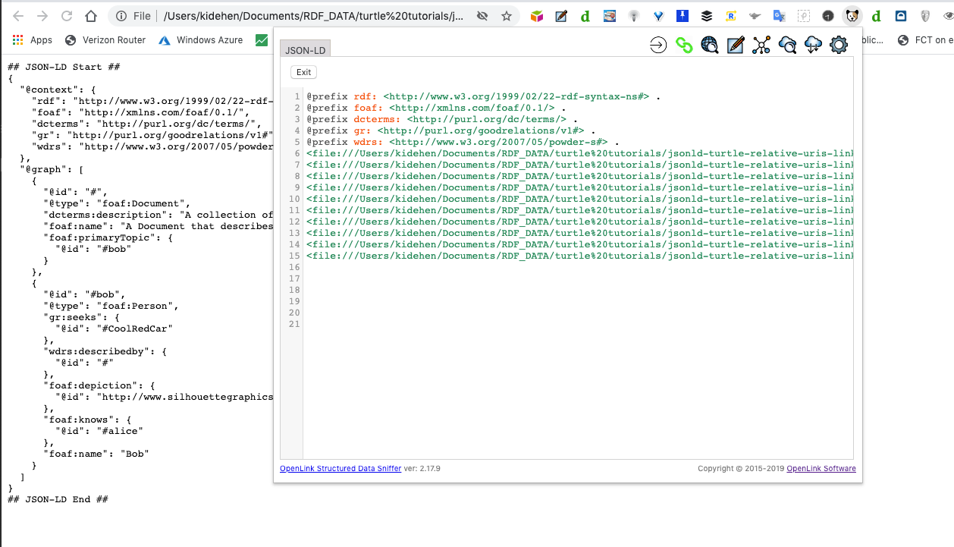Image resolution: width=954 pixels, height=547 pixels.
Task: Open OpenLink Structured Data Sniffer link
Action: pos(340,469)
